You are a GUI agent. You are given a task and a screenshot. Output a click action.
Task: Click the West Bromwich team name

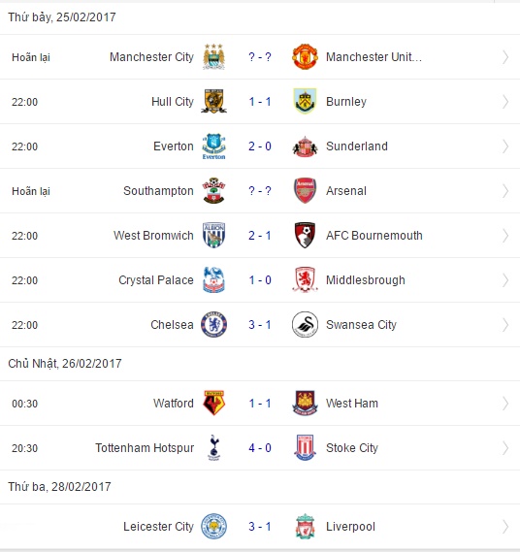tap(153, 236)
